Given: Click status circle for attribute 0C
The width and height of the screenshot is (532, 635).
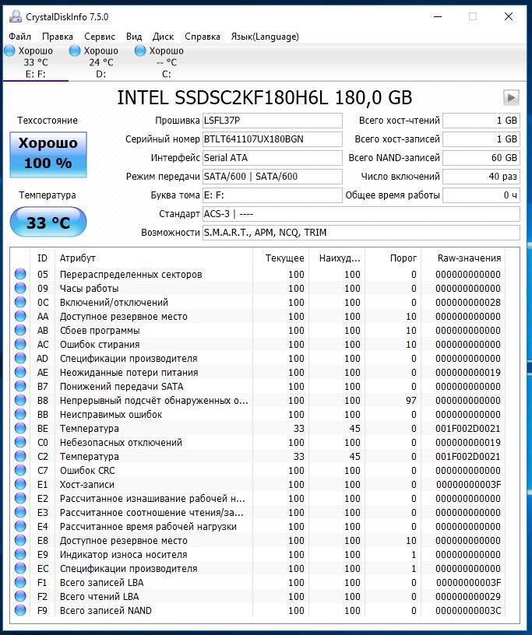Looking at the screenshot, I should click(x=20, y=302).
